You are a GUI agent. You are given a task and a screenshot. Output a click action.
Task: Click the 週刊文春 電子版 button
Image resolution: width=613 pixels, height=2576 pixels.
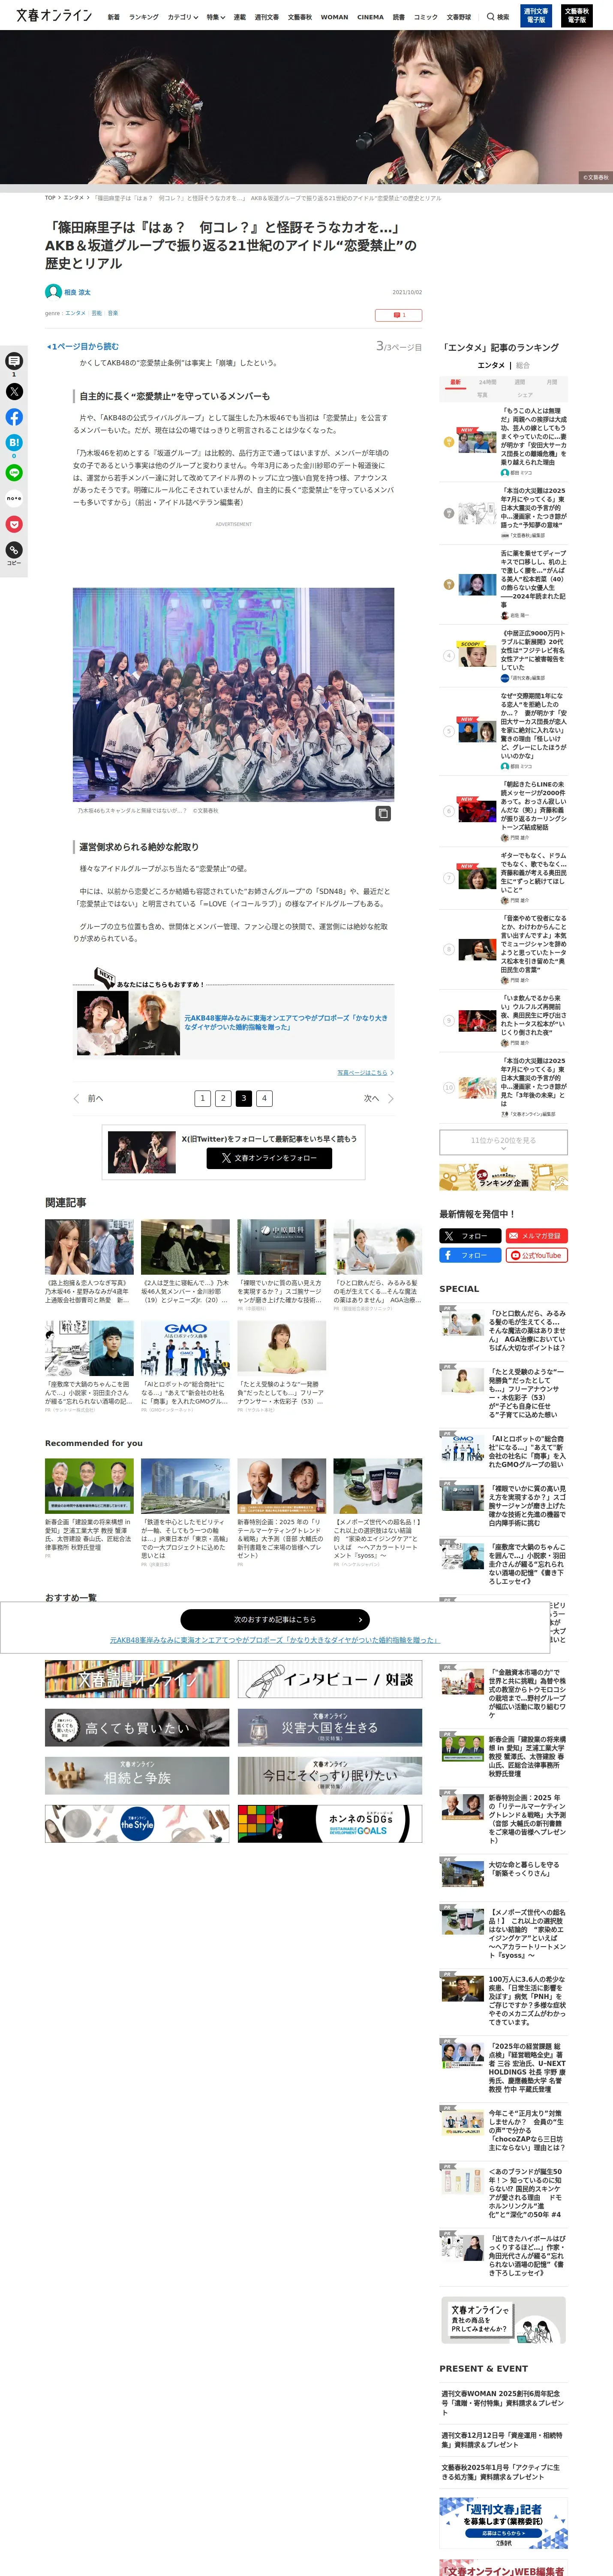pos(536,15)
